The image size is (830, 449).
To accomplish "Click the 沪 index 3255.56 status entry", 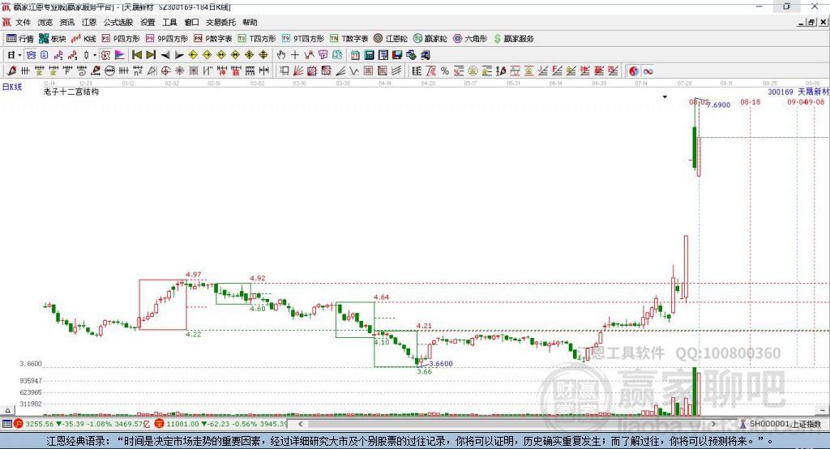I will point(83,424).
